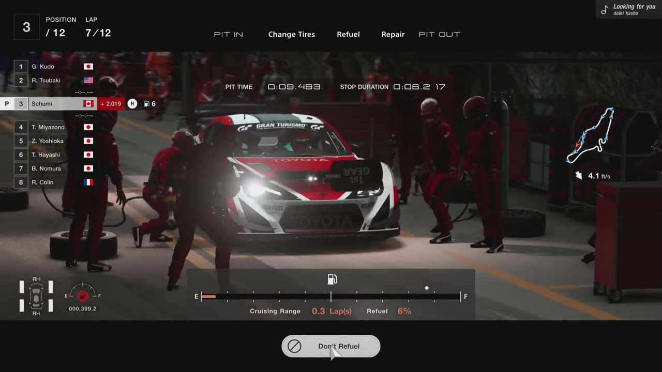Click the STOP DURATION timer value

[419, 87]
